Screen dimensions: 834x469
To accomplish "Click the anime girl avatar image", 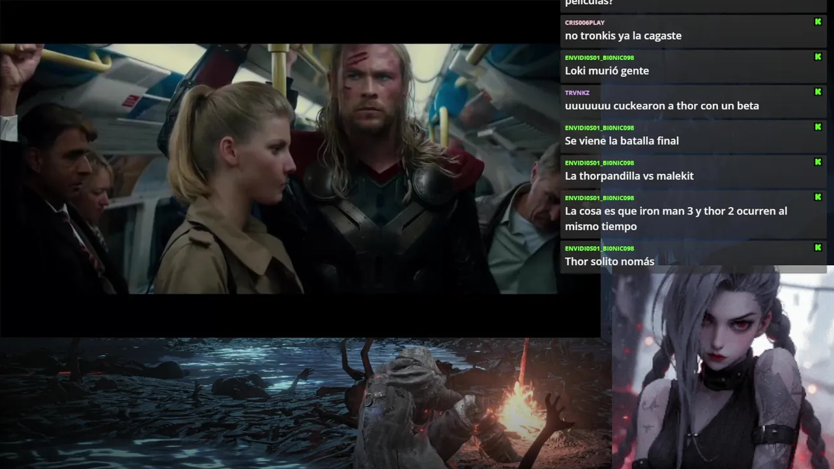I will click(x=723, y=367).
